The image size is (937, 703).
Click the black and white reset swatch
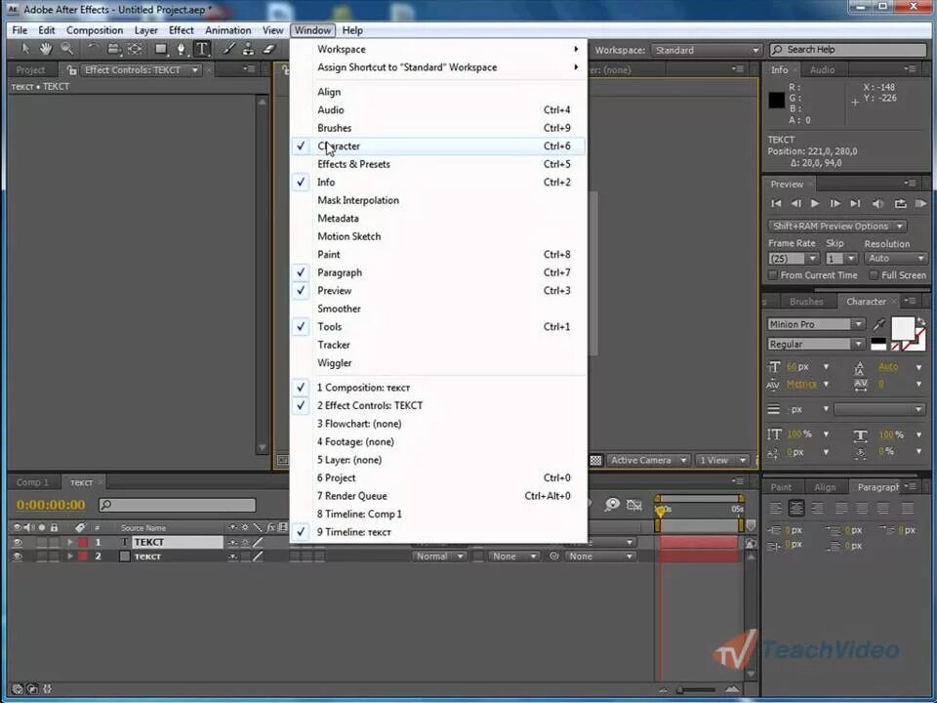tap(877, 344)
